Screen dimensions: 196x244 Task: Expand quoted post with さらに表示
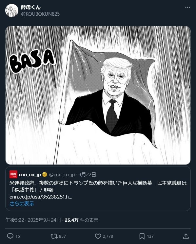[x=22, y=203]
